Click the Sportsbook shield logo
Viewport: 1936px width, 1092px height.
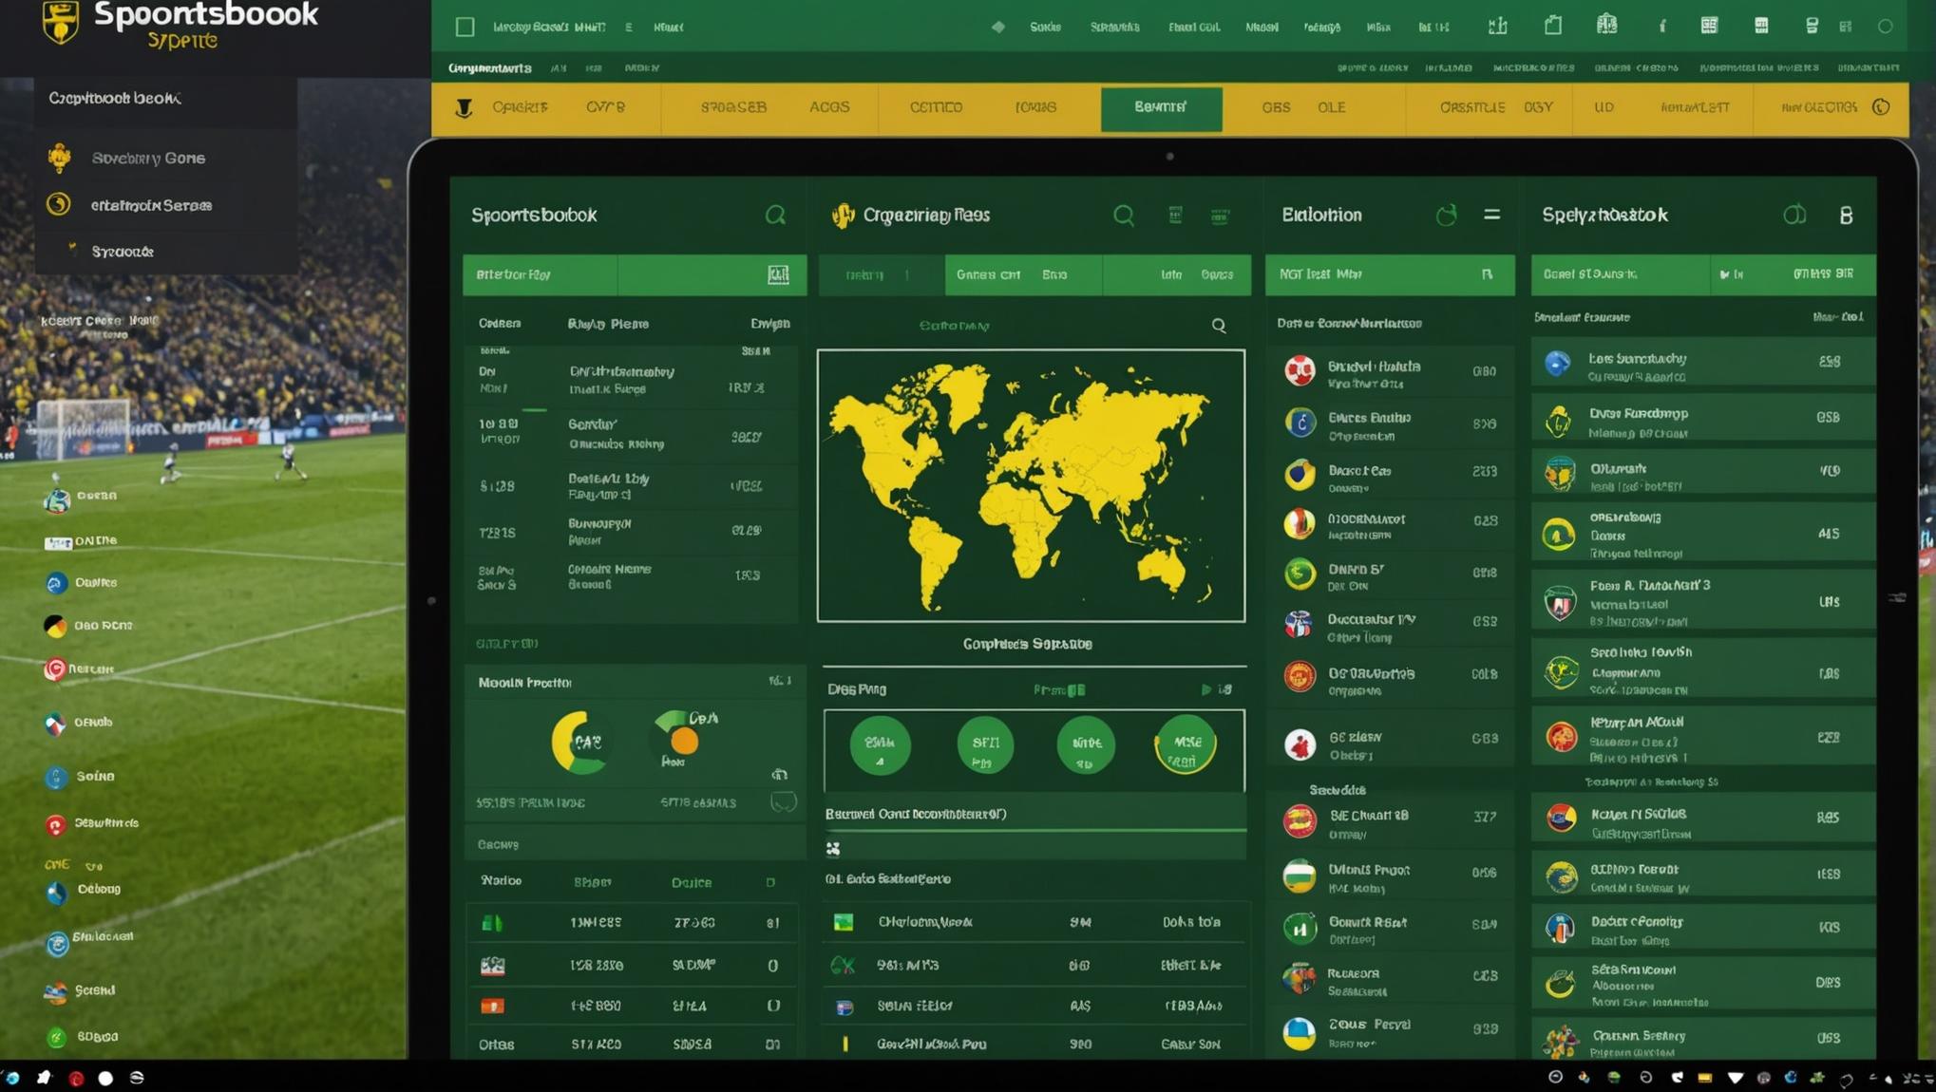click(x=60, y=21)
